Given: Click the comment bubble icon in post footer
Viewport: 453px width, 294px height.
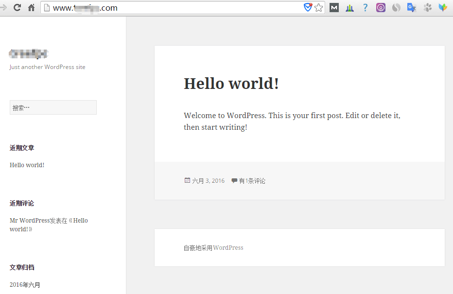Looking at the screenshot, I should tap(234, 180).
